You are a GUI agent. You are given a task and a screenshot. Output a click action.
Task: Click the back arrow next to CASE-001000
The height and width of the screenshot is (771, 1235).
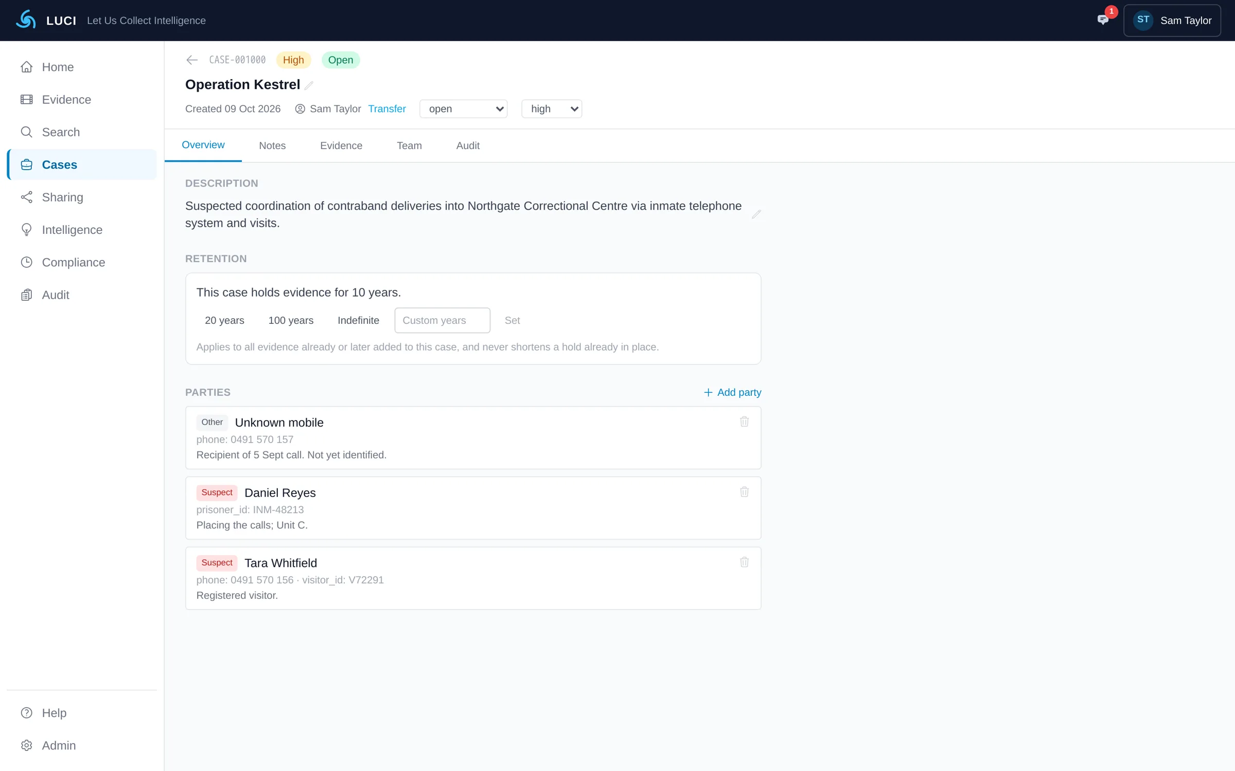[192, 60]
